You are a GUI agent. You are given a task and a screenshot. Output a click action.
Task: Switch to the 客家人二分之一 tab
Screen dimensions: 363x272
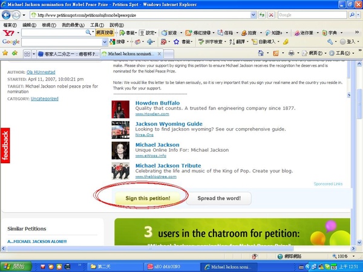click(68, 54)
